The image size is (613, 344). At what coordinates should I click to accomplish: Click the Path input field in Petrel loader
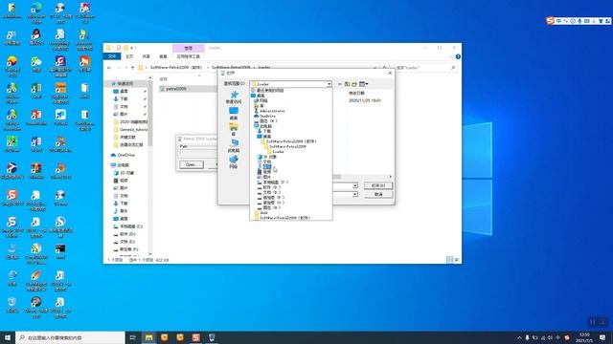pyautogui.click(x=198, y=153)
